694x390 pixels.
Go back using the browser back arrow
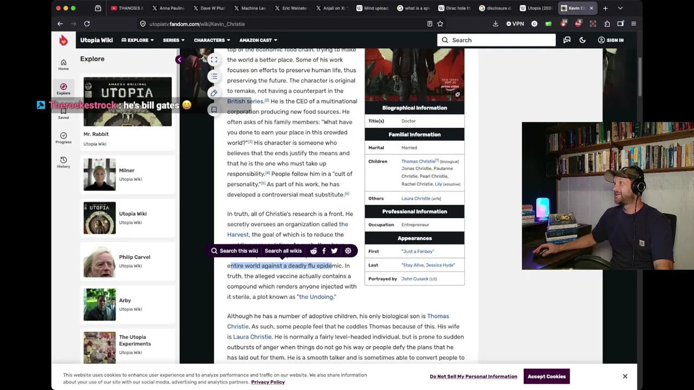60,24
